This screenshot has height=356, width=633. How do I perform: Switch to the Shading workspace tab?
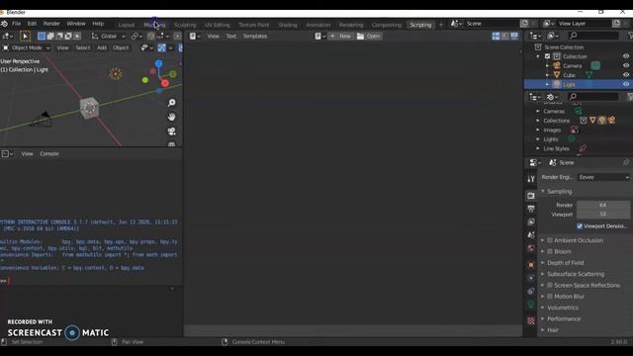288,25
